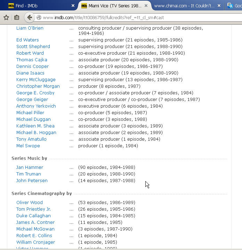Open the Michael Duggan link
Image resolution: width=242 pixels, height=250 pixels.
(33, 119)
